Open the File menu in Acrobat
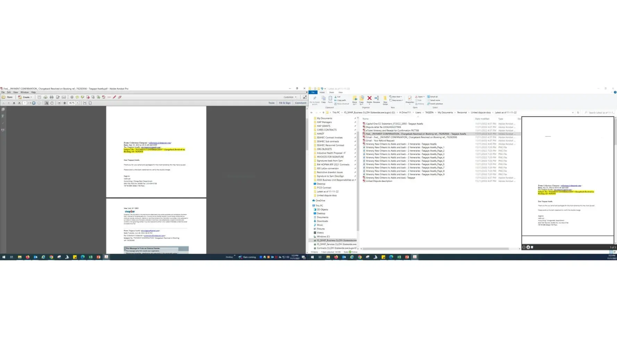 point(3,92)
